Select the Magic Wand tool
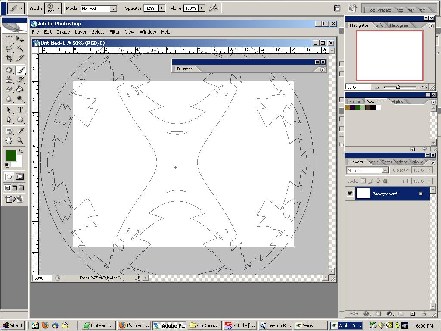The height and width of the screenshot is (331, 441). pyautogui.click(x=20, y=49)
